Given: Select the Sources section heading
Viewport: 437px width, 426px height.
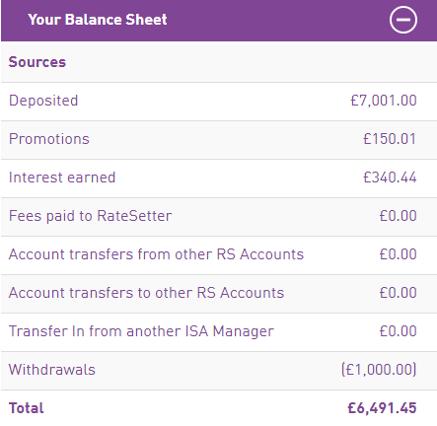Looking at the screenshot, I should 37,62.
